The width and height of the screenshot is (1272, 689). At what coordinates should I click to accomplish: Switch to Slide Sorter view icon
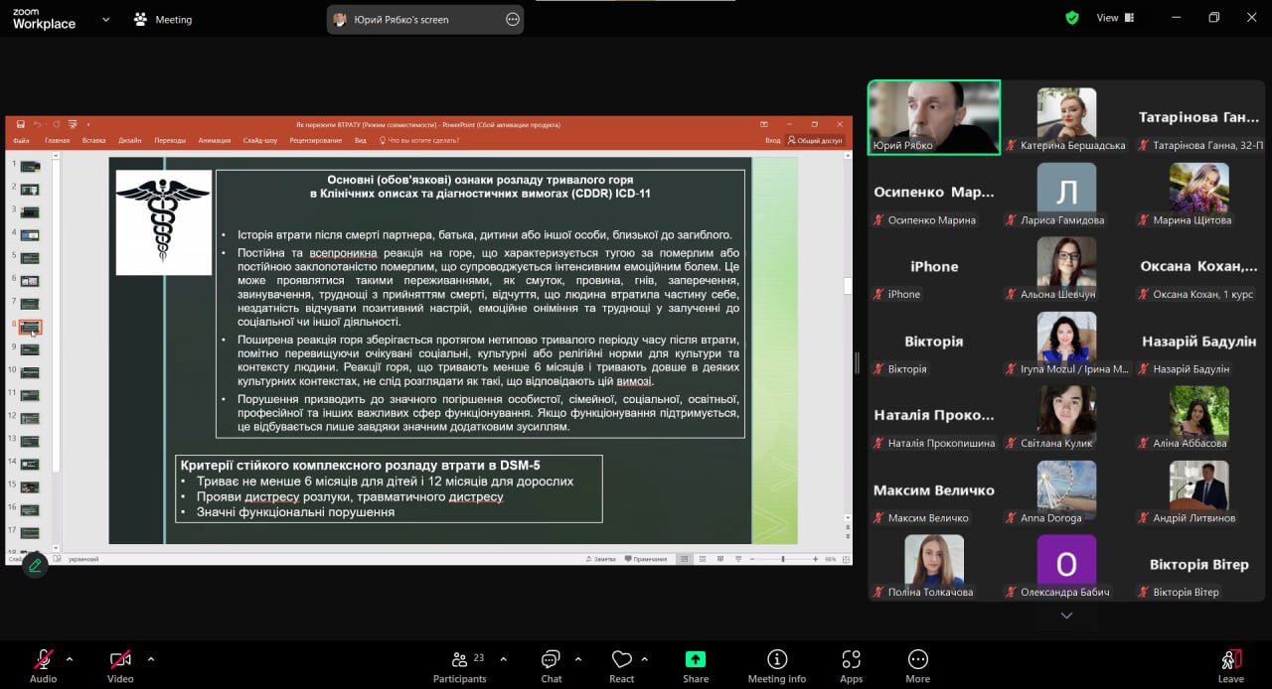pos(703,559)
